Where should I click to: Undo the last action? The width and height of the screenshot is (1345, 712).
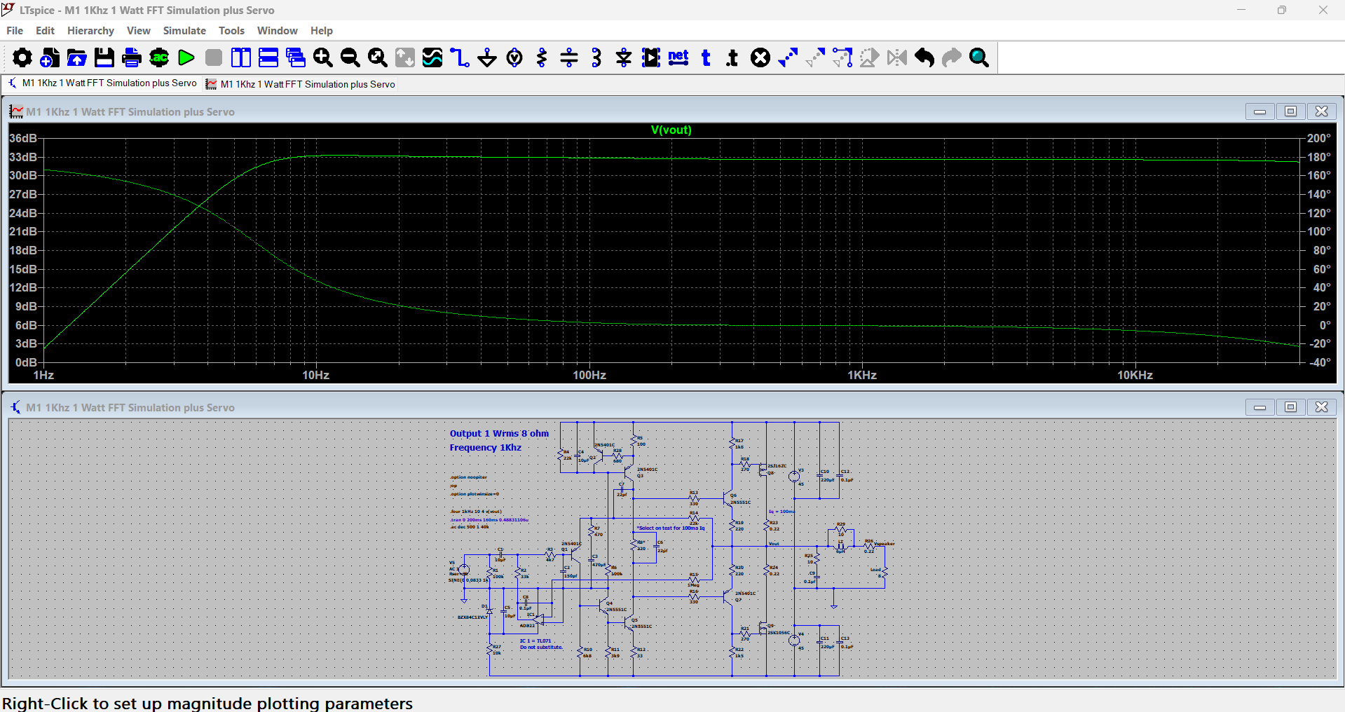click(924, 57)
